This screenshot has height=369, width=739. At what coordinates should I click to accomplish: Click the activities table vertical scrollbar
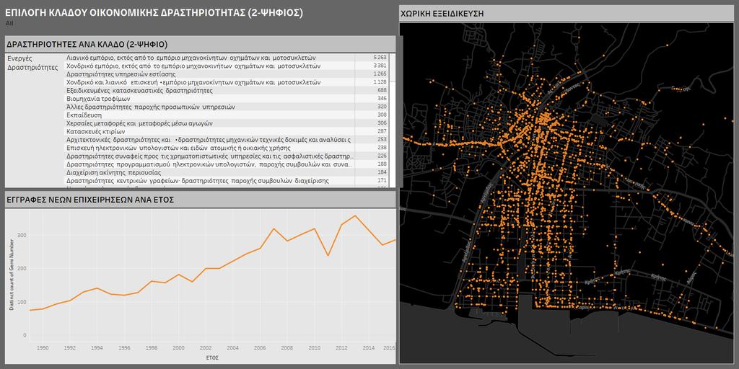tap(392, 120)
